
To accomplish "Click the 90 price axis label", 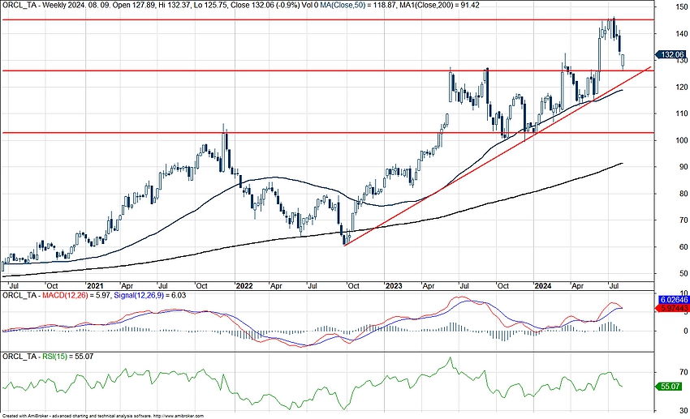I will pos(684,167).
